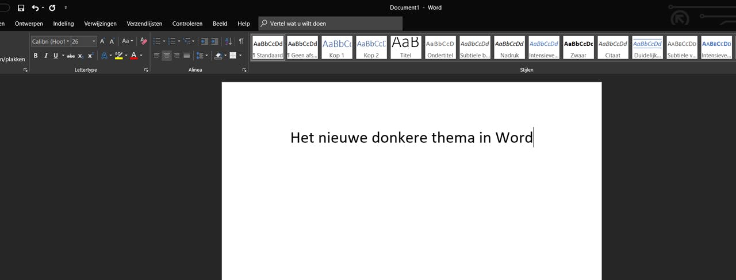Click in the document heading text
736x280 pixels.
pyautogui.click(x=412, y=138)
